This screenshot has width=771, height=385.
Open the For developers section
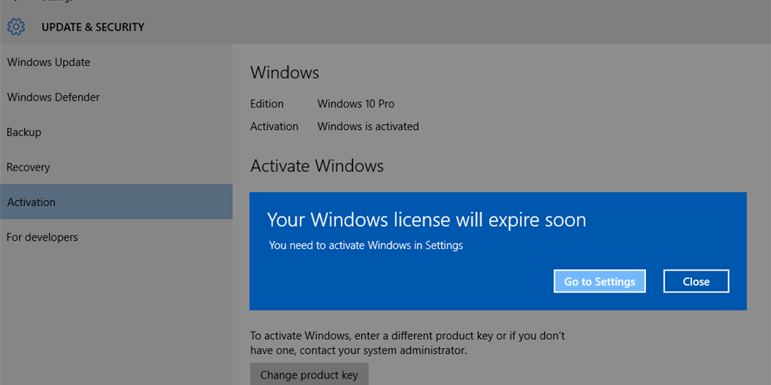[x=42, y=238]
